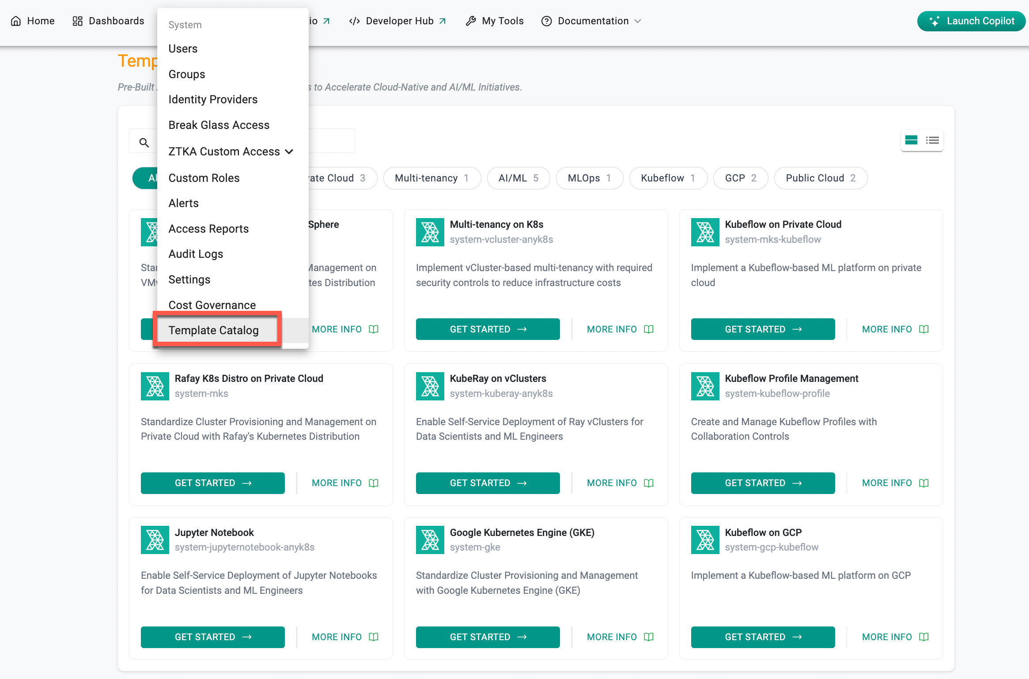Image resolution: width=1029 pixels, height=679 pixels.
Task: Click the Multi-tenancy on K8s template logo
Action: pos(430,232)
